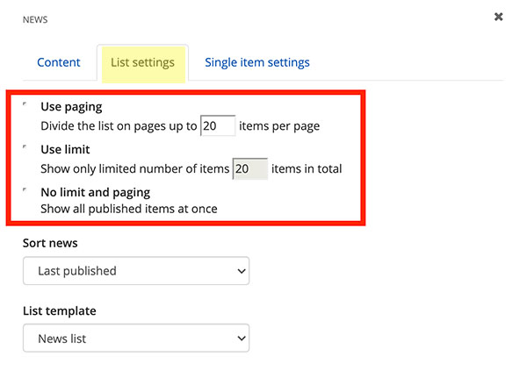Viewport: 527px width, 385px height.
Task: Click the Divide the list on pages text
Action: coord(118,126)
